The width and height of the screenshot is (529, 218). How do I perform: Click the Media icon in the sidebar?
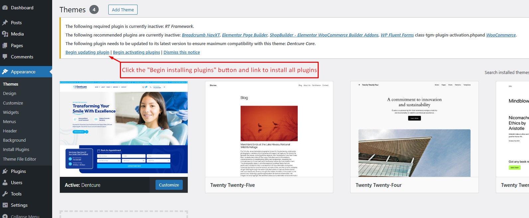(5, 34)
